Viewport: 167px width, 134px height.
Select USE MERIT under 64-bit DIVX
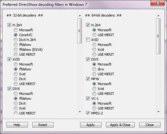[x=94, y=74]
